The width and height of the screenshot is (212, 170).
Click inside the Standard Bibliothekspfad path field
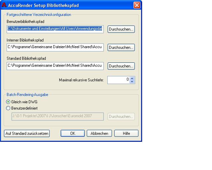pyautogui.click(x=55, y=66)
